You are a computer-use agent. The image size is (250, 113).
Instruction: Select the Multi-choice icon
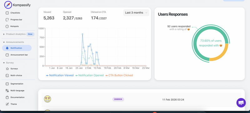7,75
